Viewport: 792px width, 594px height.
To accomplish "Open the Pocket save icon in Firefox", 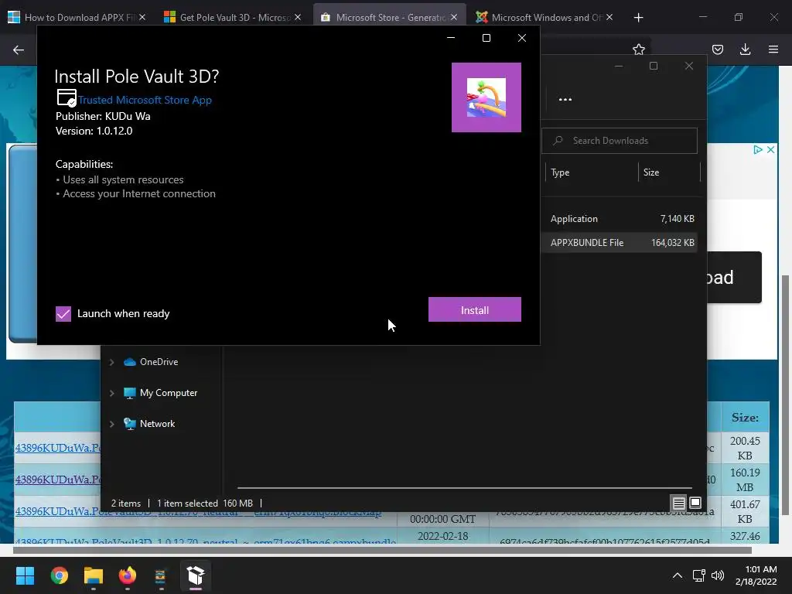I will [718, 49].
